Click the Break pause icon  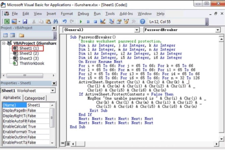click(88, 22)
